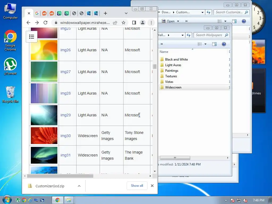Open the img27 link
The width and height of the screenshot is (272, 204).
click(66, 72)
